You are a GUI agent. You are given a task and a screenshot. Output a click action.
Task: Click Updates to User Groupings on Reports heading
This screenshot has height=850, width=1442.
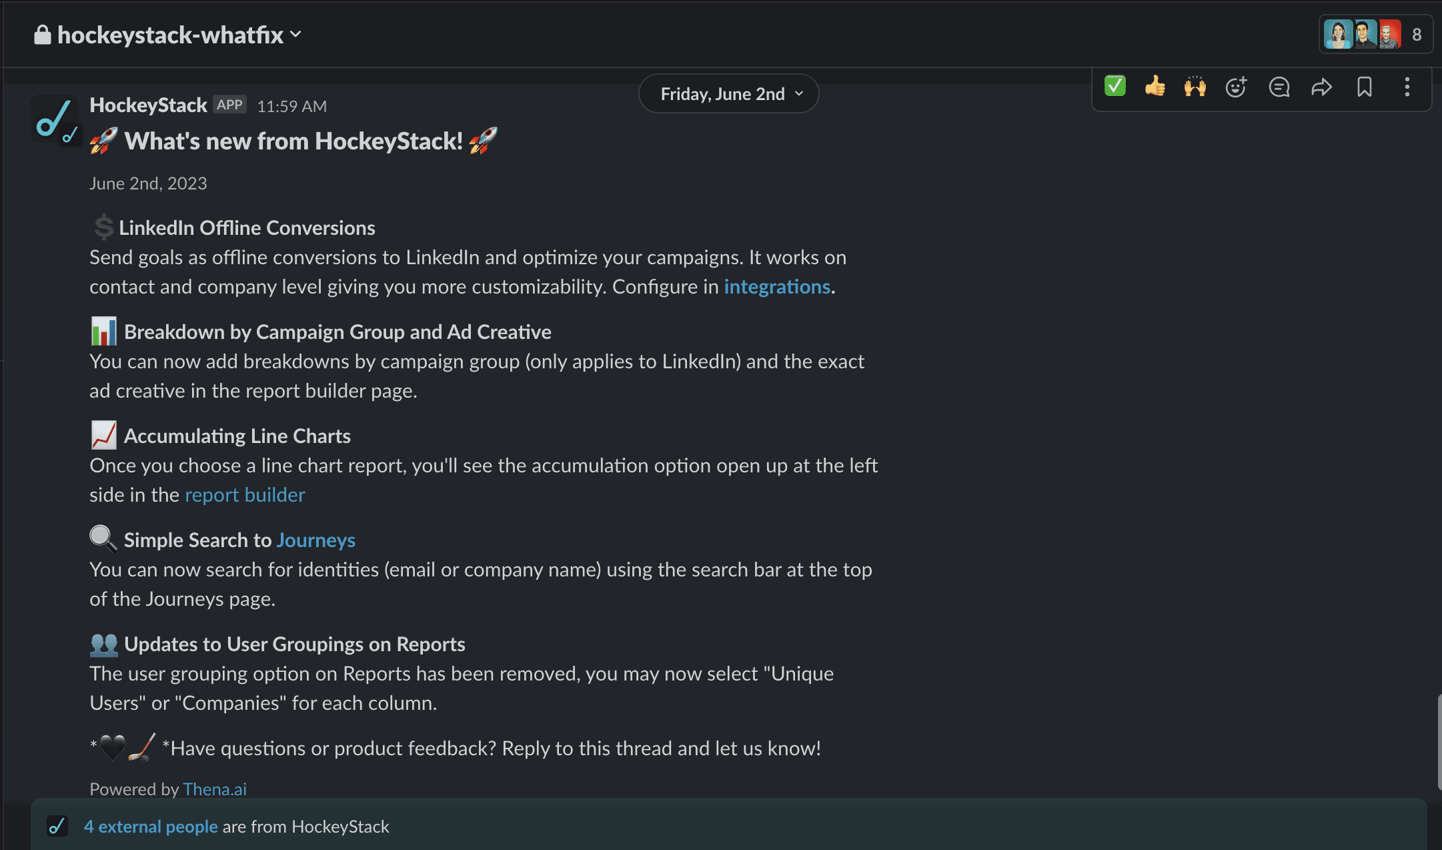[295, 644]
